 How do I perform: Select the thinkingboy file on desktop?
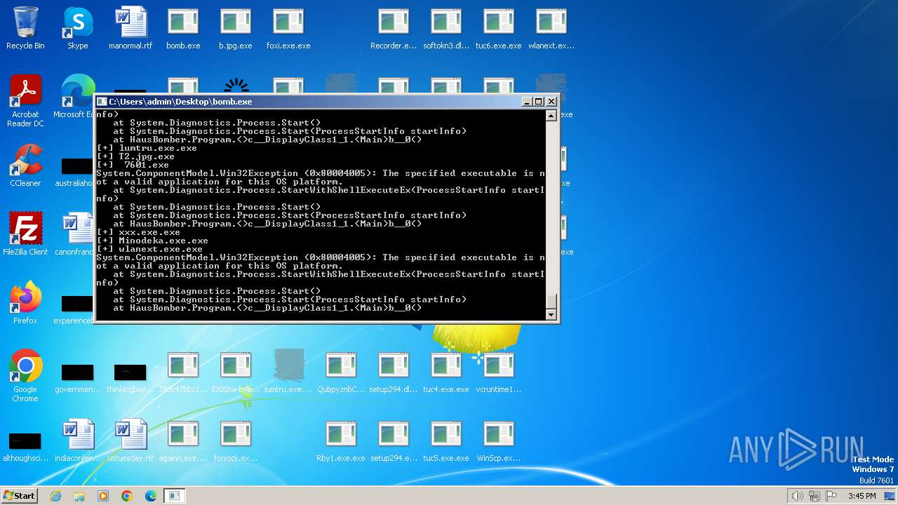[x=130, y=377]
